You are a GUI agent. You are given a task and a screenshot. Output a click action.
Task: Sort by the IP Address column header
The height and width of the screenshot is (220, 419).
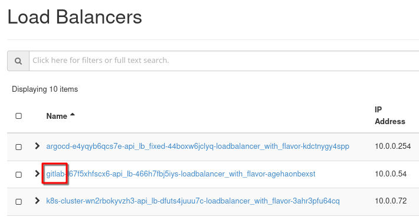coord(390,115)
